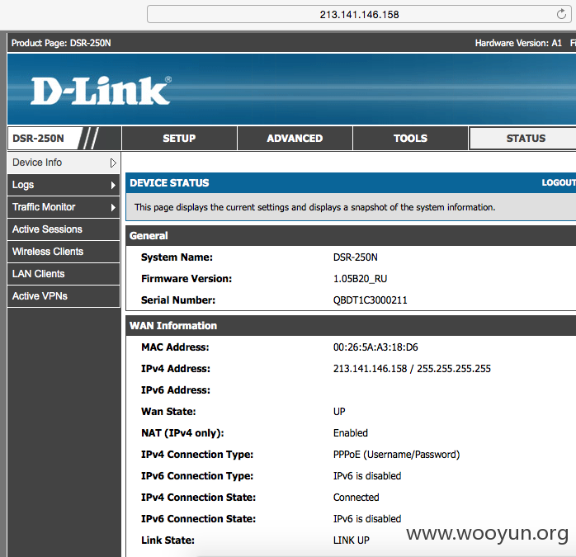Open the SETUP tab
576x557 pixels.
click(x=179, y=138)
